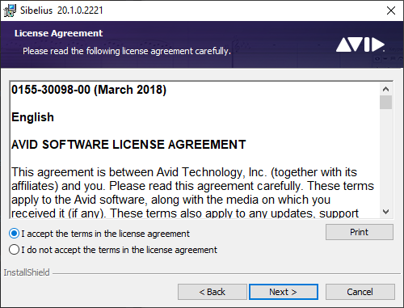
Task: Click the license scrollbar down arrow
Action: pyautogui.click(x=385, y=212)
